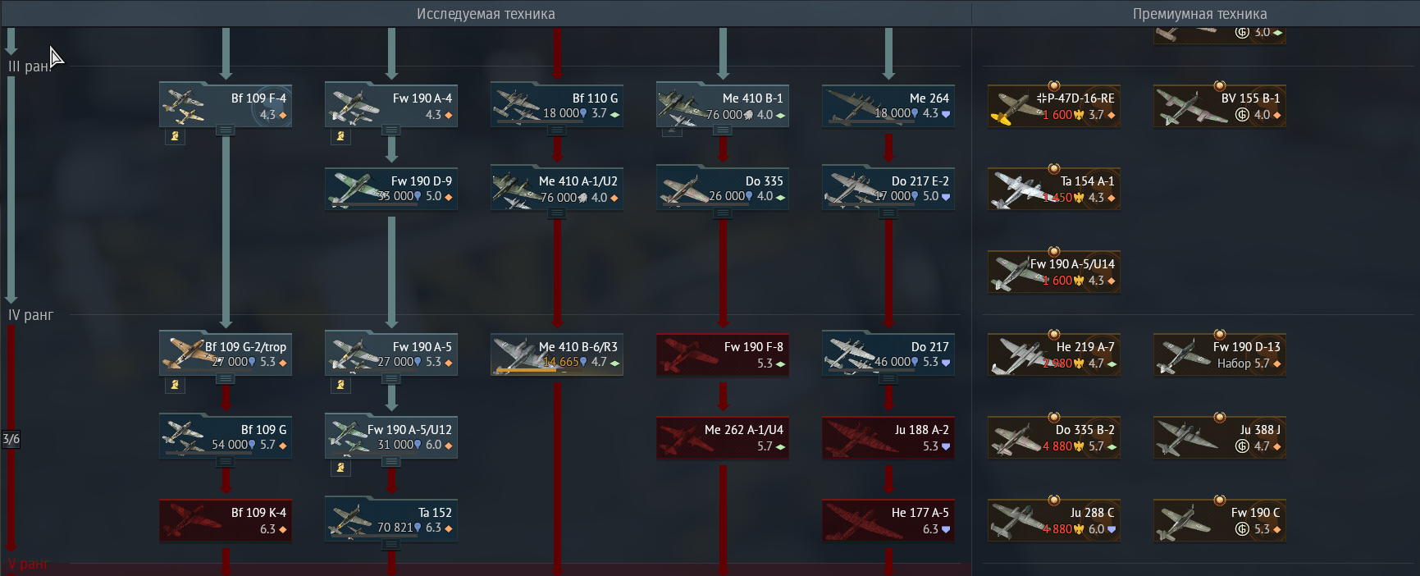Expand the Bf 110 G vehicle group

click(557, 130)
